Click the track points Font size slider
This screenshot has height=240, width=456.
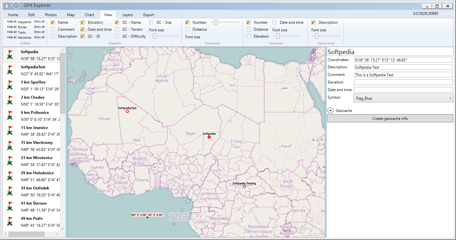click(x=287, y=36)
